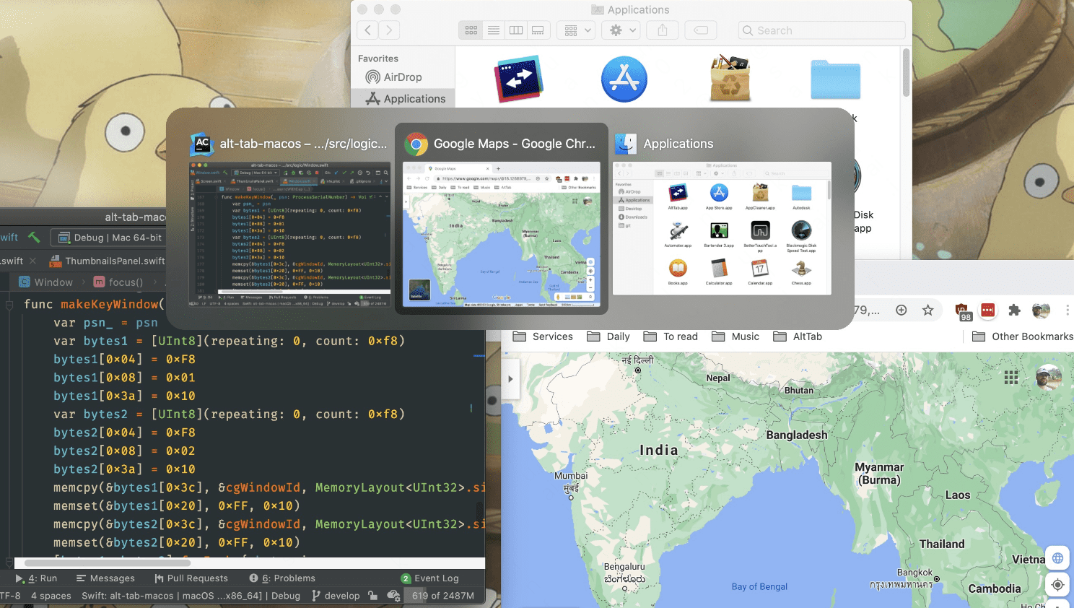Click the my location button in Maps
The height and width of the screenshot is (608, 1074).
click(1057, 585)
